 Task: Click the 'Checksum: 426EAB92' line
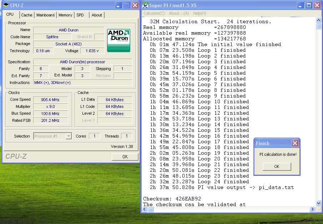[x=172, y=199]
